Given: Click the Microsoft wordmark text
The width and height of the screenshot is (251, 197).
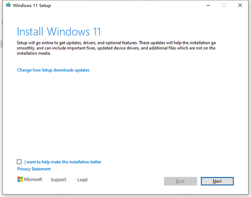Looking at the screenshot, I should pyautogui.click(x=33, y=179).
